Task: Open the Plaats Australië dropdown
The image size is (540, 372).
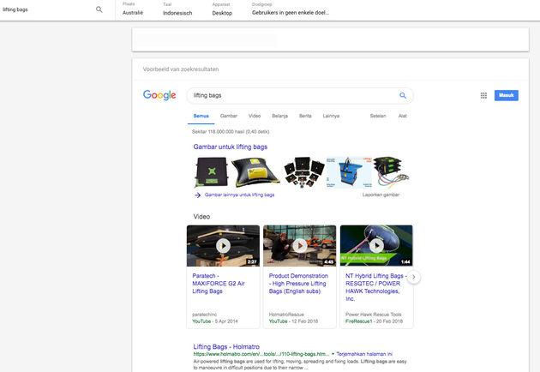Action: (x=133, y=9)
